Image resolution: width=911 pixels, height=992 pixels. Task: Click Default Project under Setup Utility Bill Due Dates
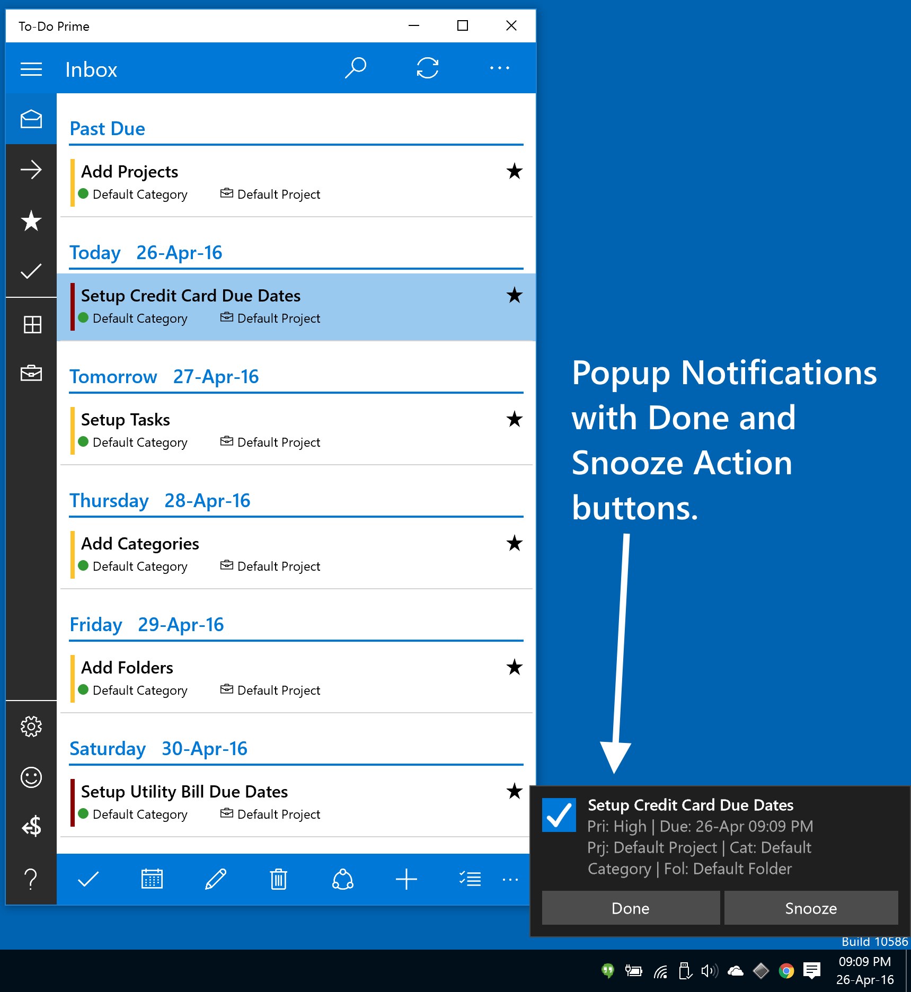(x=279, y=814)
